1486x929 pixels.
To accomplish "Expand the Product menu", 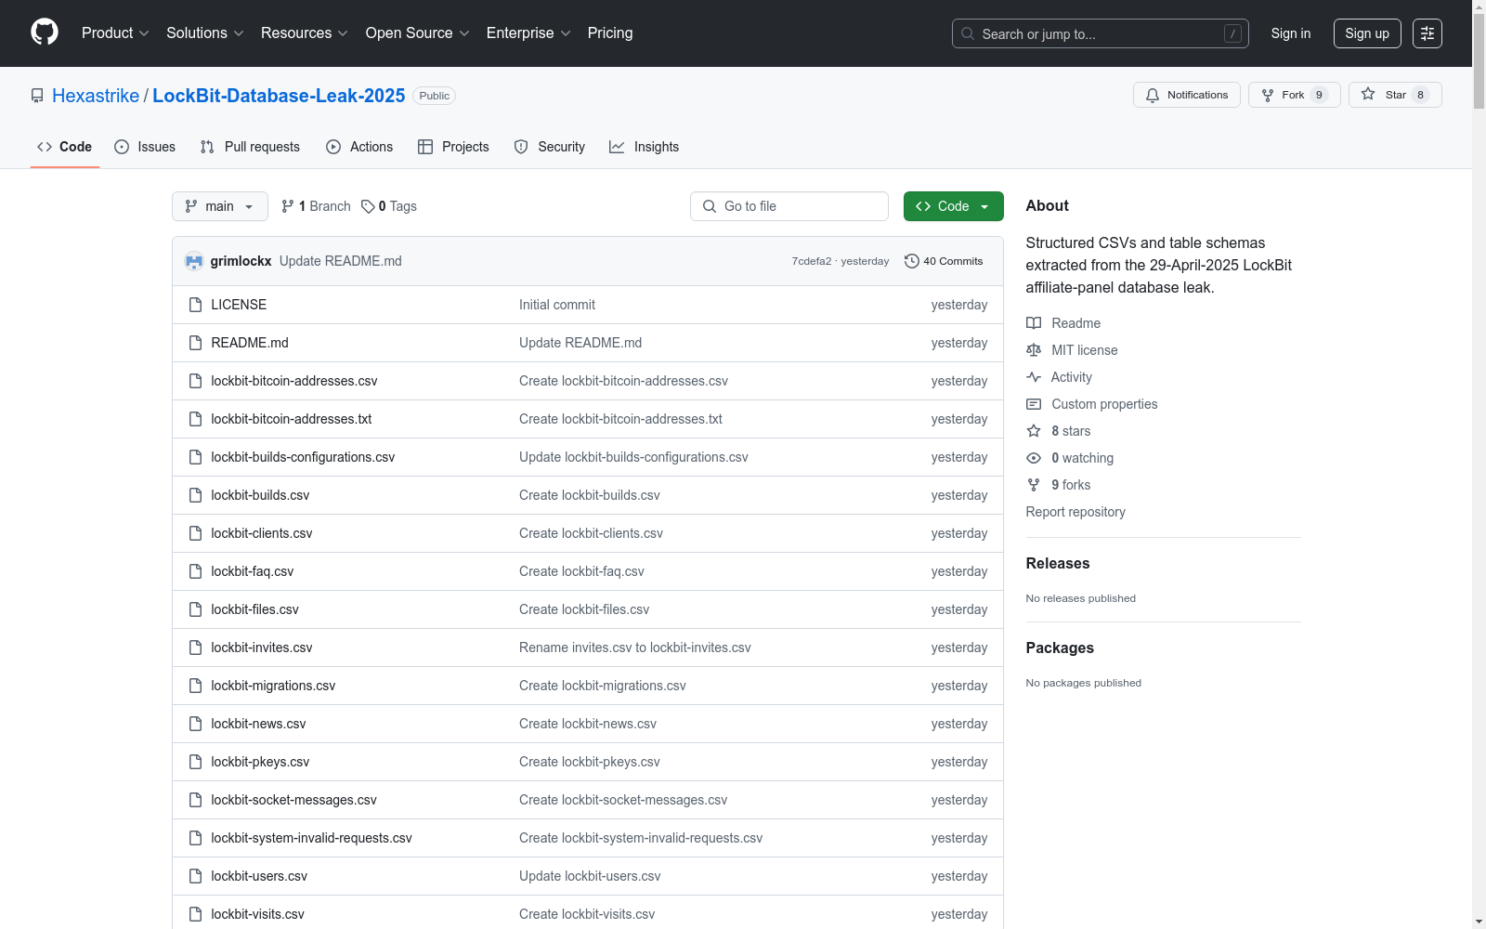I will (x=115, y=33).
